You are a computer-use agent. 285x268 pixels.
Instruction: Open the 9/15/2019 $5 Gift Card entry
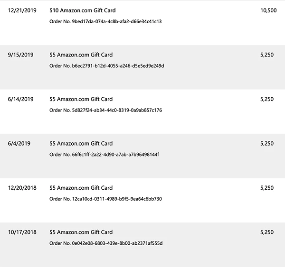[x=81, y=55]
